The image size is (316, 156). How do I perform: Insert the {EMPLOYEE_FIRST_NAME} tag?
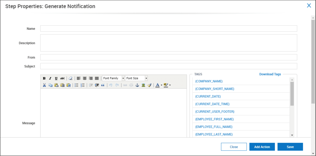tap(214, 119)
